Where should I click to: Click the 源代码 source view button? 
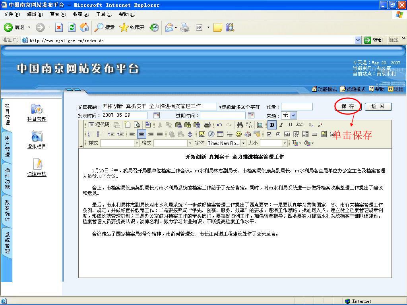pyautogui.click(x=99, y=125)
